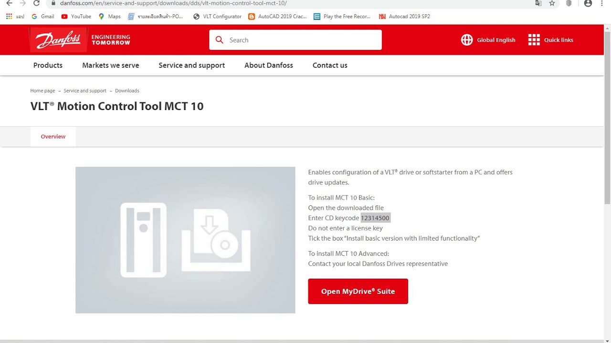Click the translate page icon
This screenshot has width=611, height=343.
click(x=538, y=3)
